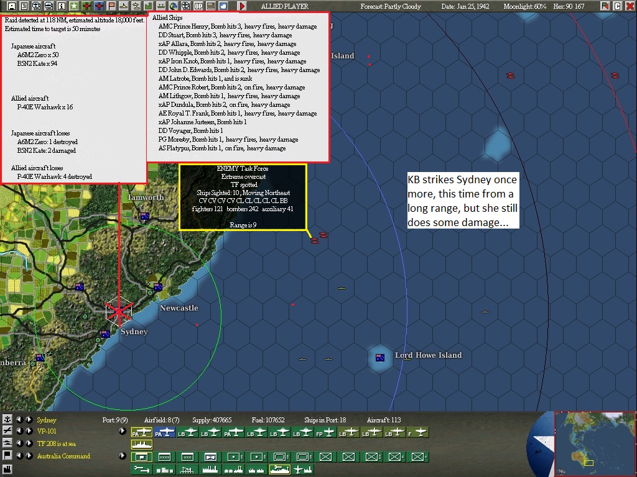The height and width of the screenshot is (477, 637).
Task: Click the Sydney base name link
Action: tap(47, 420)
